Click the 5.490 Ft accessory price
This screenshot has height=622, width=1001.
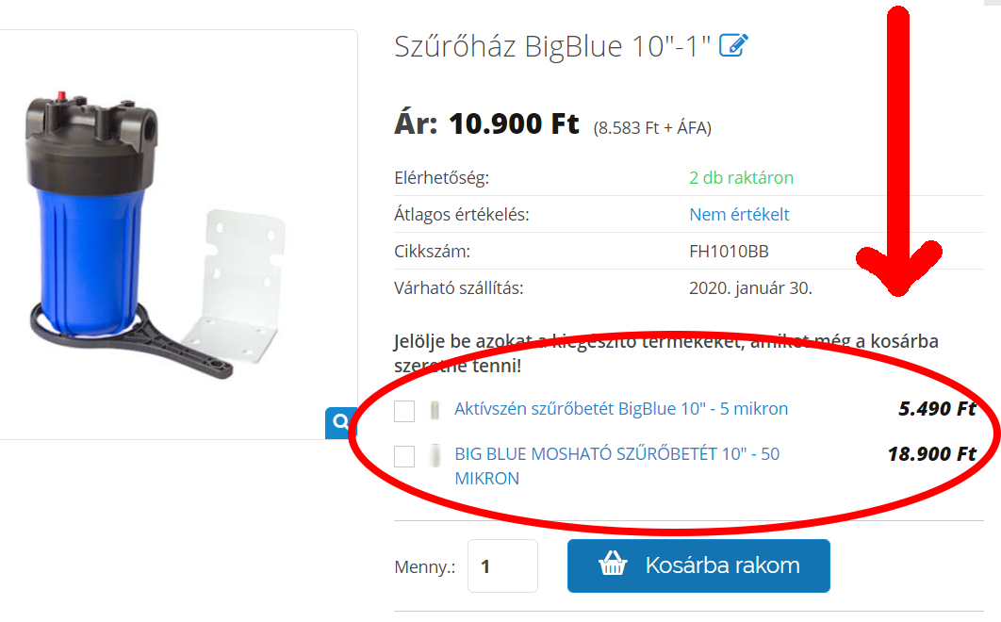(937, 409)
